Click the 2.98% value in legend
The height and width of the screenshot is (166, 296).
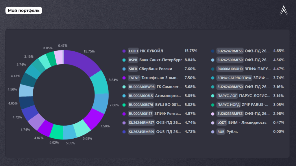[x=279, y=114]
